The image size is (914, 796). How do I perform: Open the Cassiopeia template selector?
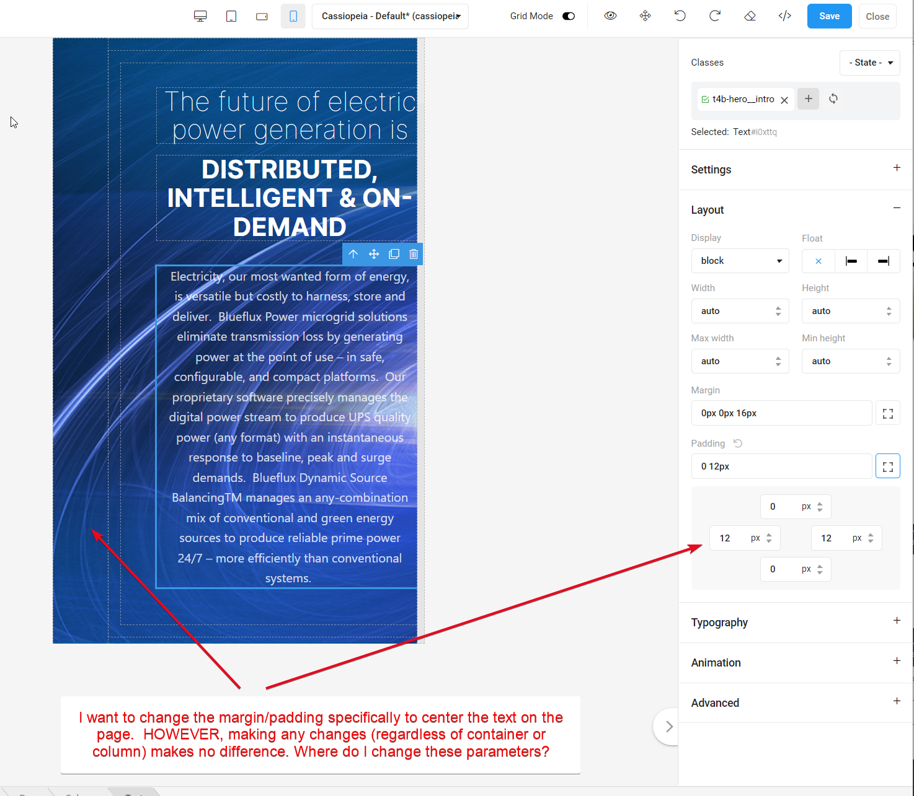[x=390, y=16]
